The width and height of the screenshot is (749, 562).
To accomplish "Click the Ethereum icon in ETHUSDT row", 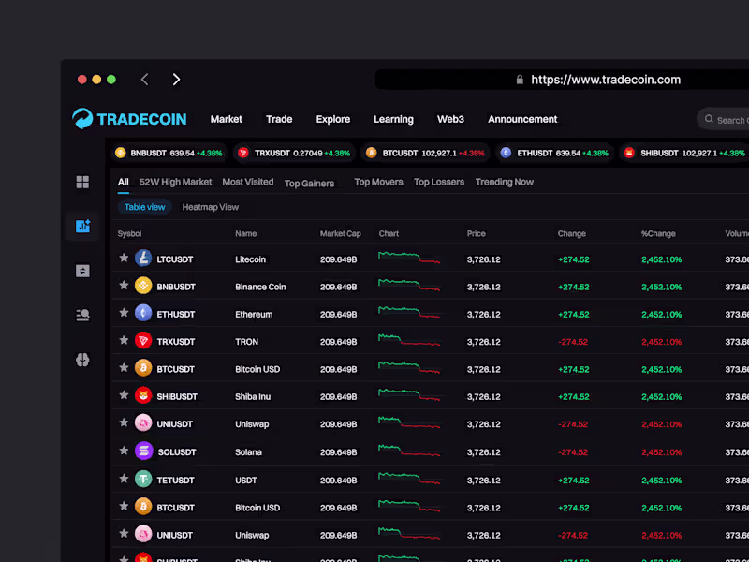I will point(143,313).
